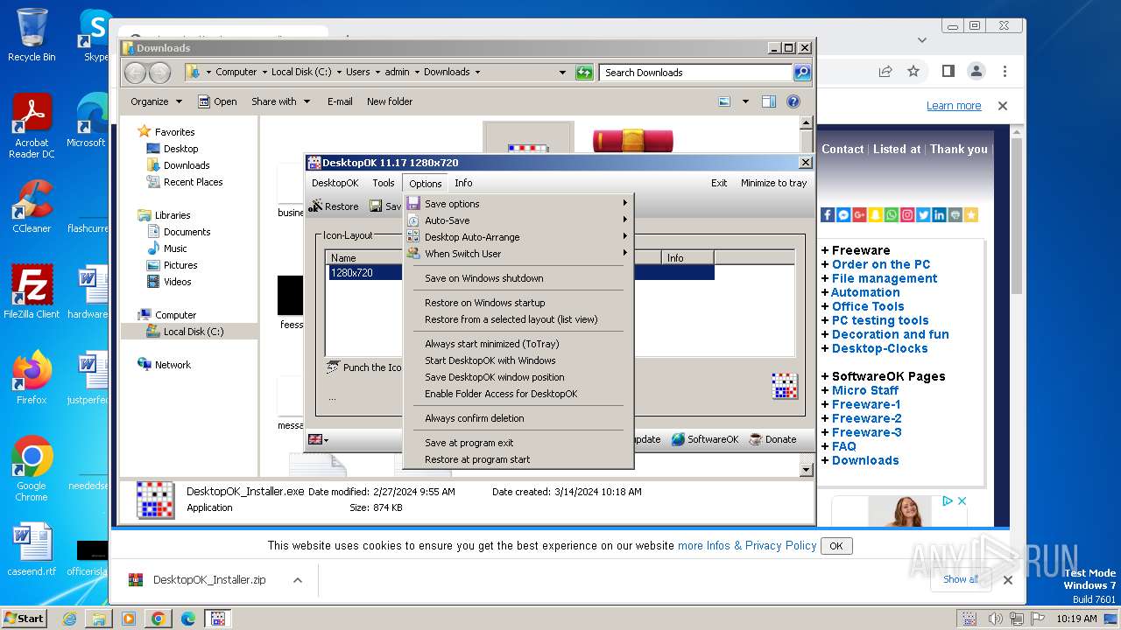Open the Auto-Save submenu
Image resolution: width=1121 pixels, height=630 pixels.
pyautogui.click(x=518, y=220)
